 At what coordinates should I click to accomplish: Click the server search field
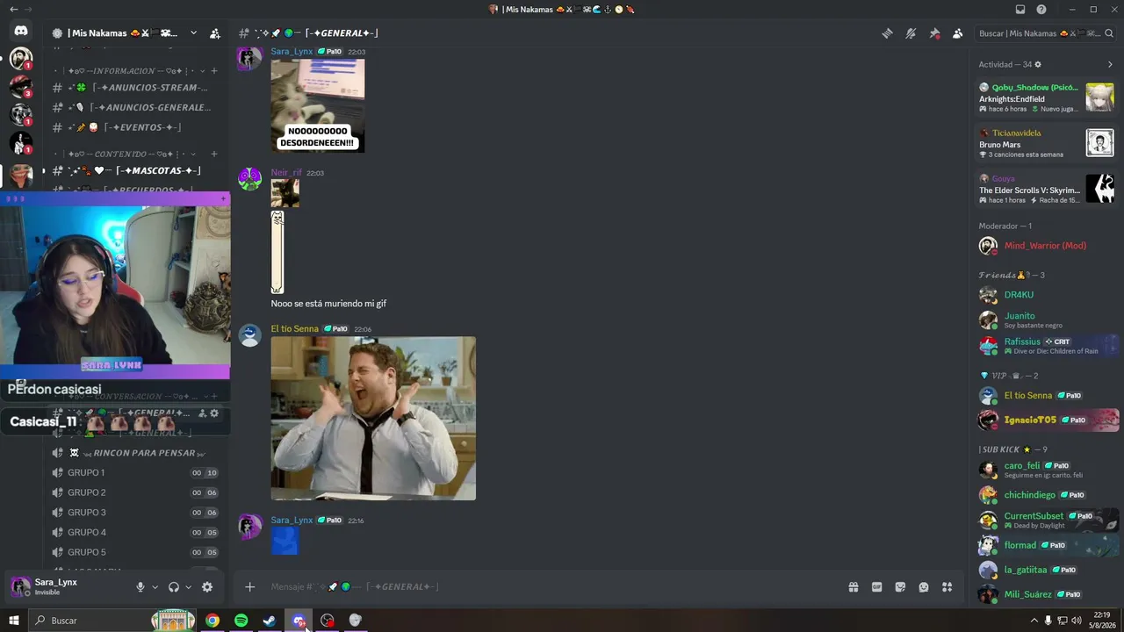1046,33
